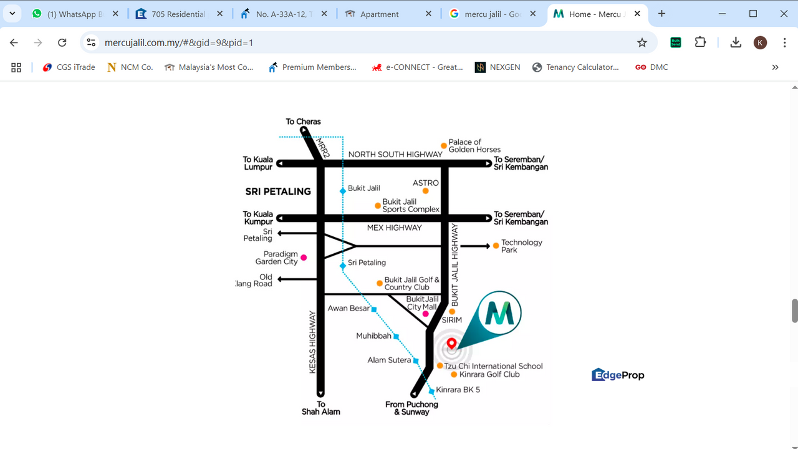View site information icon in address bar
Screen dimensions: 798x449
[91, 42]
